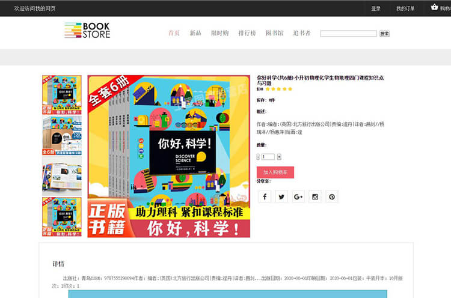Share the book on Instagram icon
The image size is (451, 298).
[x=314, y=196]
